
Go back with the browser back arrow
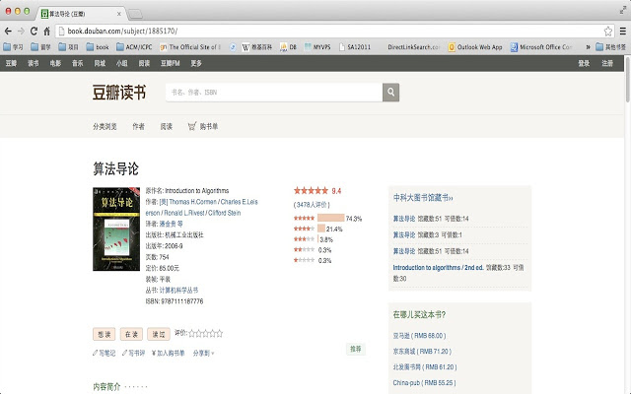[x=8, y=31]
